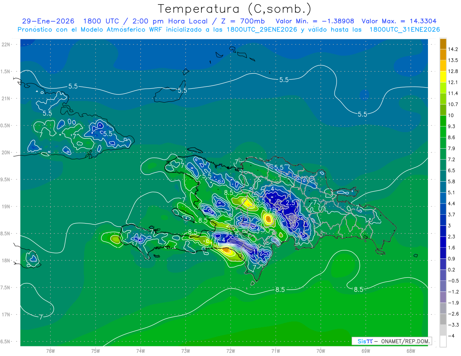Click the '20N' latitude axis label
This screenshot has height=356, width=461.
[6, 152]
